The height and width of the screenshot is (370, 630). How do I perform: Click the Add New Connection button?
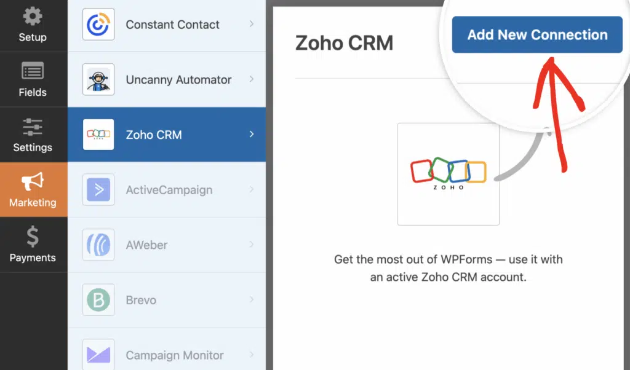point(537,34)
